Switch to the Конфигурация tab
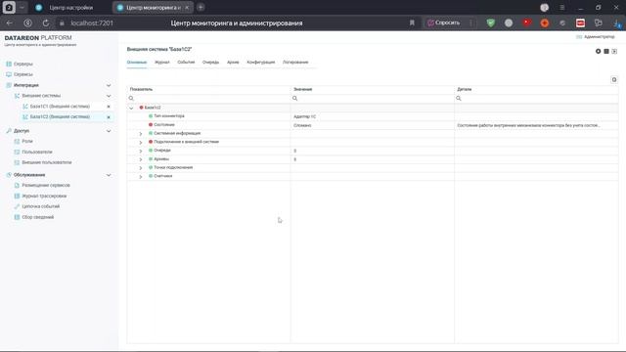Viewport: 626px width, 352px height. pyautogui.click(x=261, y=63)
